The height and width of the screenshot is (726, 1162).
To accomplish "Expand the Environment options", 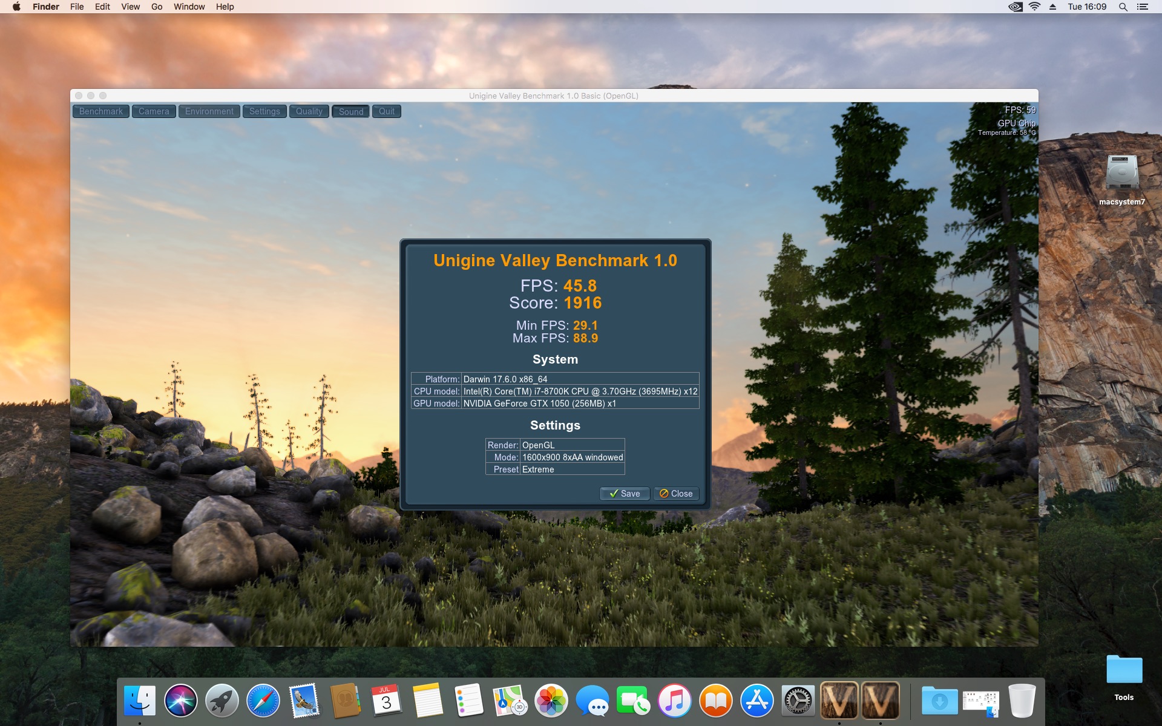I will point(209,111).
